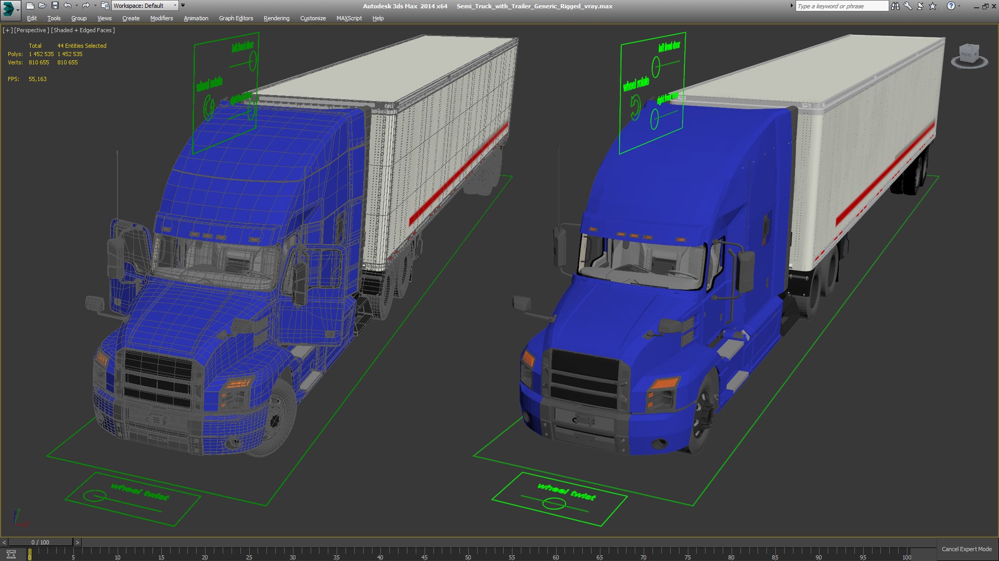The height and width of the screenshot is (561, 999).
Task: Click the Redo arrow icon
Action: tap(86, 6)
